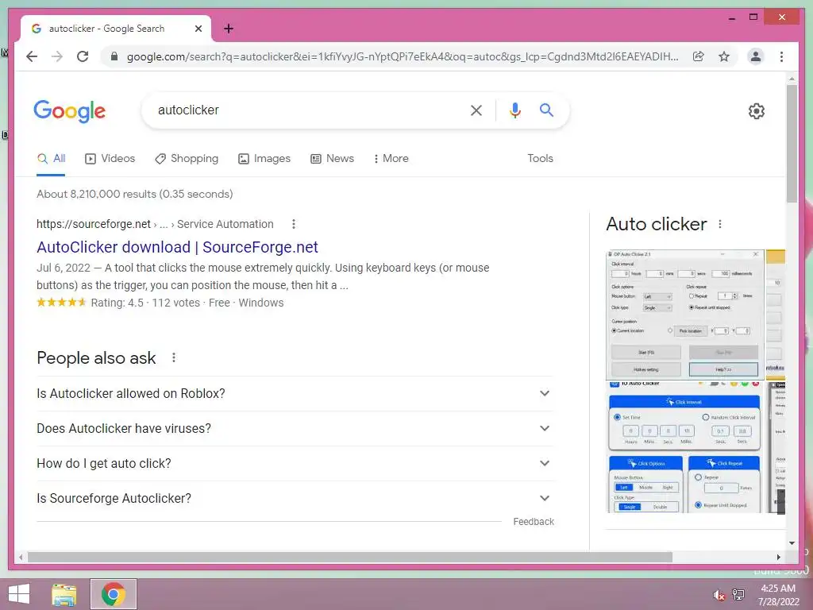813x610 pixels.
Task: Click the browser forward arrow
Action: (57, 56)
